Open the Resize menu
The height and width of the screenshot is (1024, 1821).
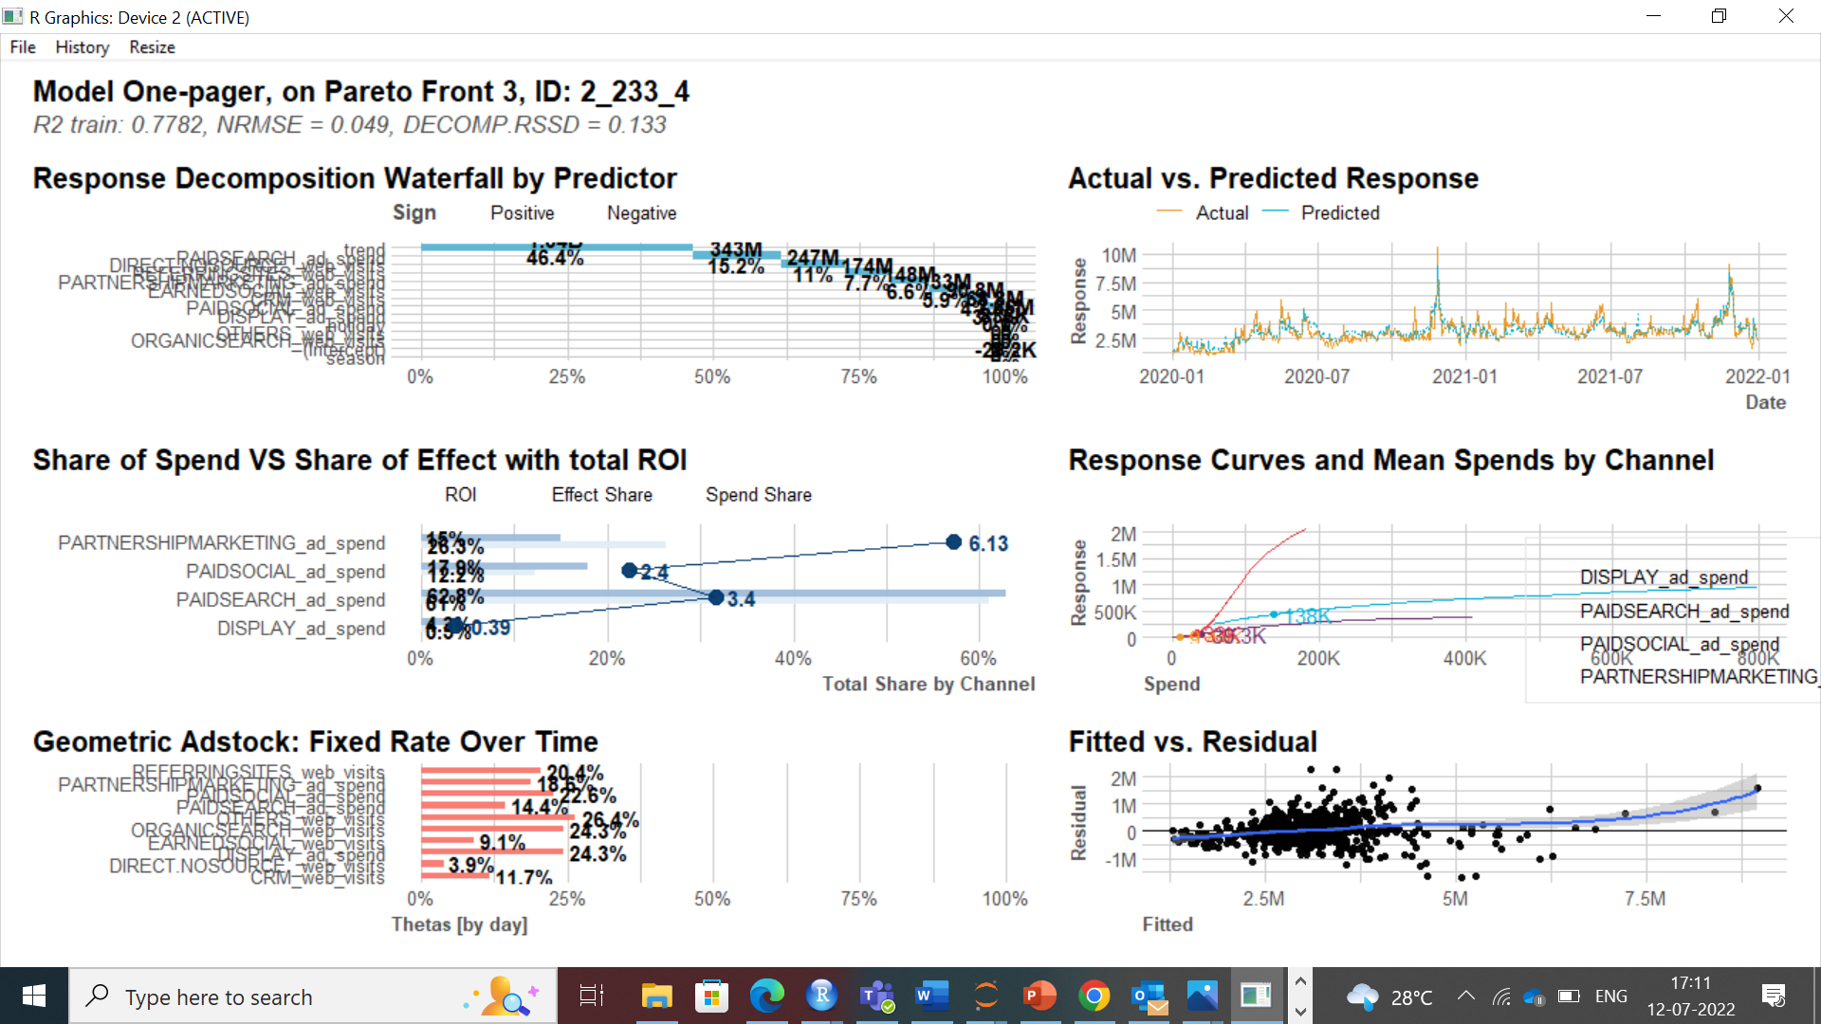[151, 46]
